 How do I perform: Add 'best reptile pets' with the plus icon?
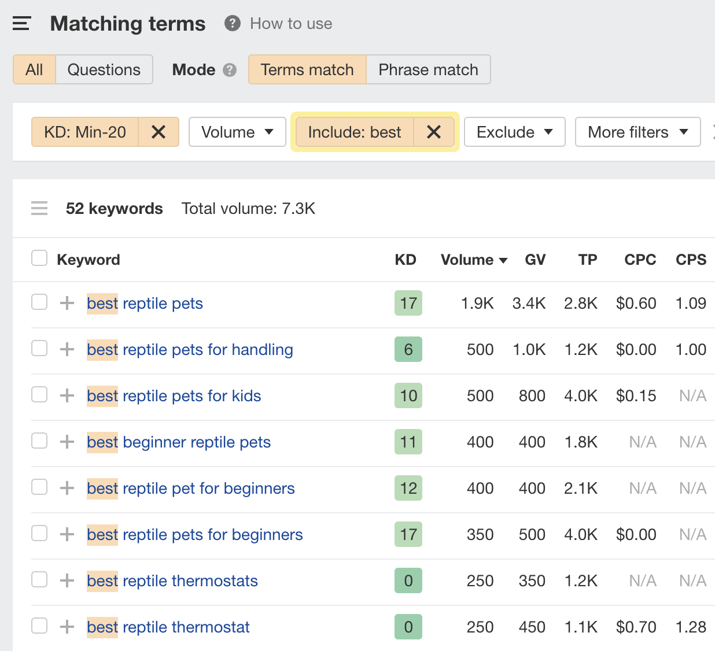point(67,303)
